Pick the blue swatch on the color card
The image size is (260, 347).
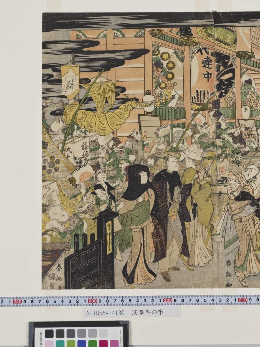tap(82, 344)
